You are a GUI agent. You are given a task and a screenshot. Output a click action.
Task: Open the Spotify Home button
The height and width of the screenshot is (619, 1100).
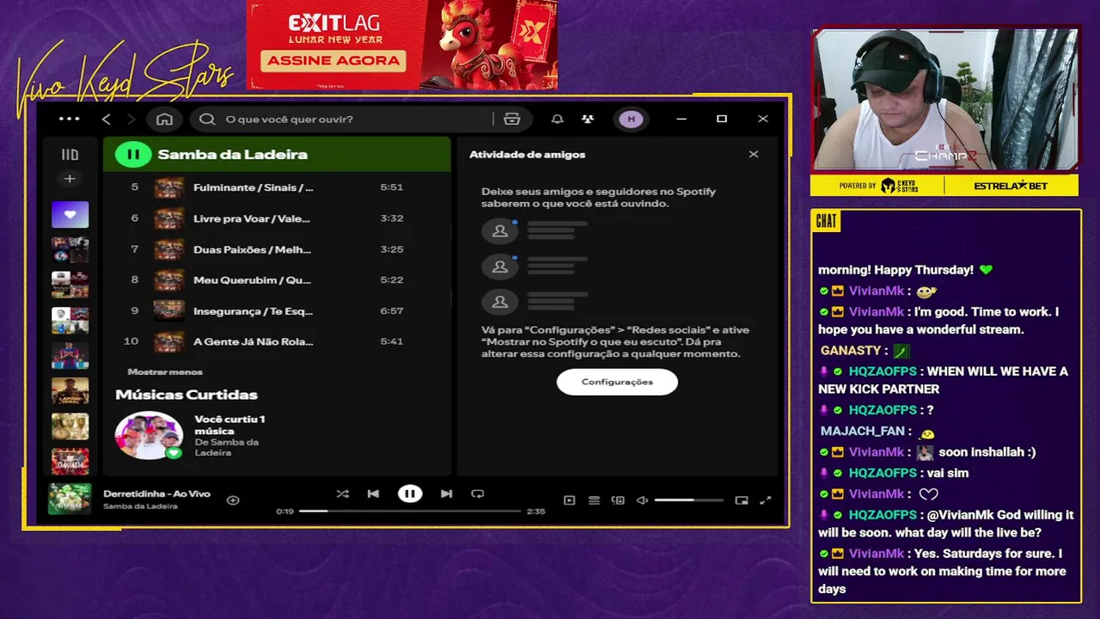(x=164, y=119)
